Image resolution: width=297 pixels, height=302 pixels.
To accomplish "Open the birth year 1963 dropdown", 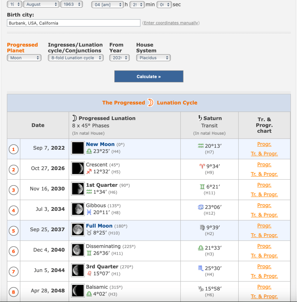I will (x=71, y=4).
